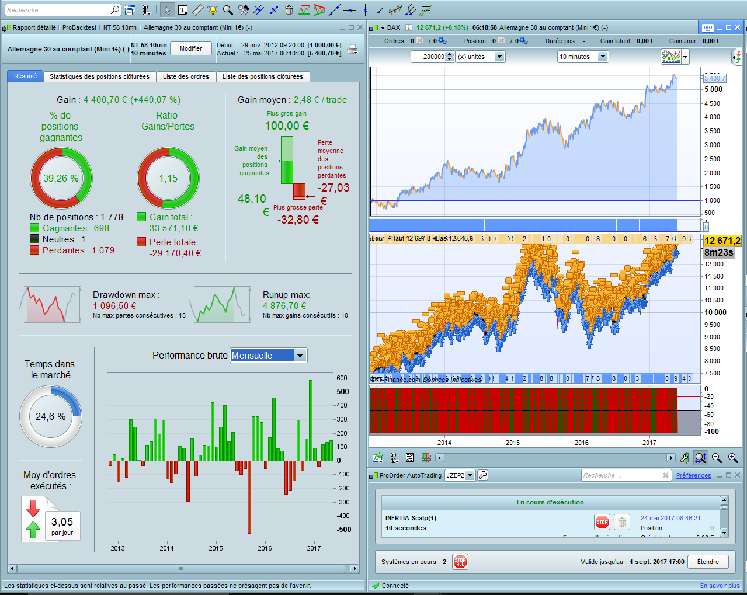747x595 pixels.
Task: Click the Étendre button
Action: 708,562
